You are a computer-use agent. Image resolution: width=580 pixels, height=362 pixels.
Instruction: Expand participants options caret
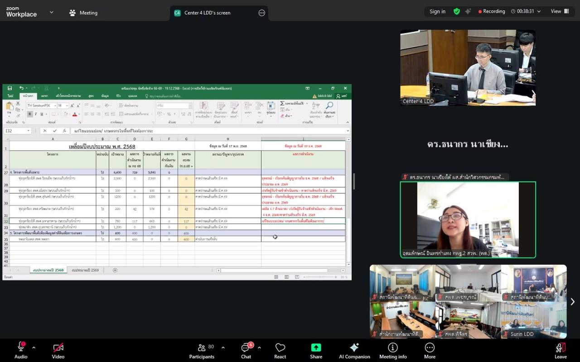[x=223, y=348]
